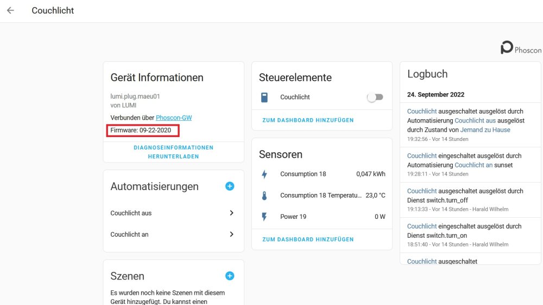Screen dimensions: 543x305
Task: Click the Consumption 18 energy bolt icon
Action: [x=264, y=174]
